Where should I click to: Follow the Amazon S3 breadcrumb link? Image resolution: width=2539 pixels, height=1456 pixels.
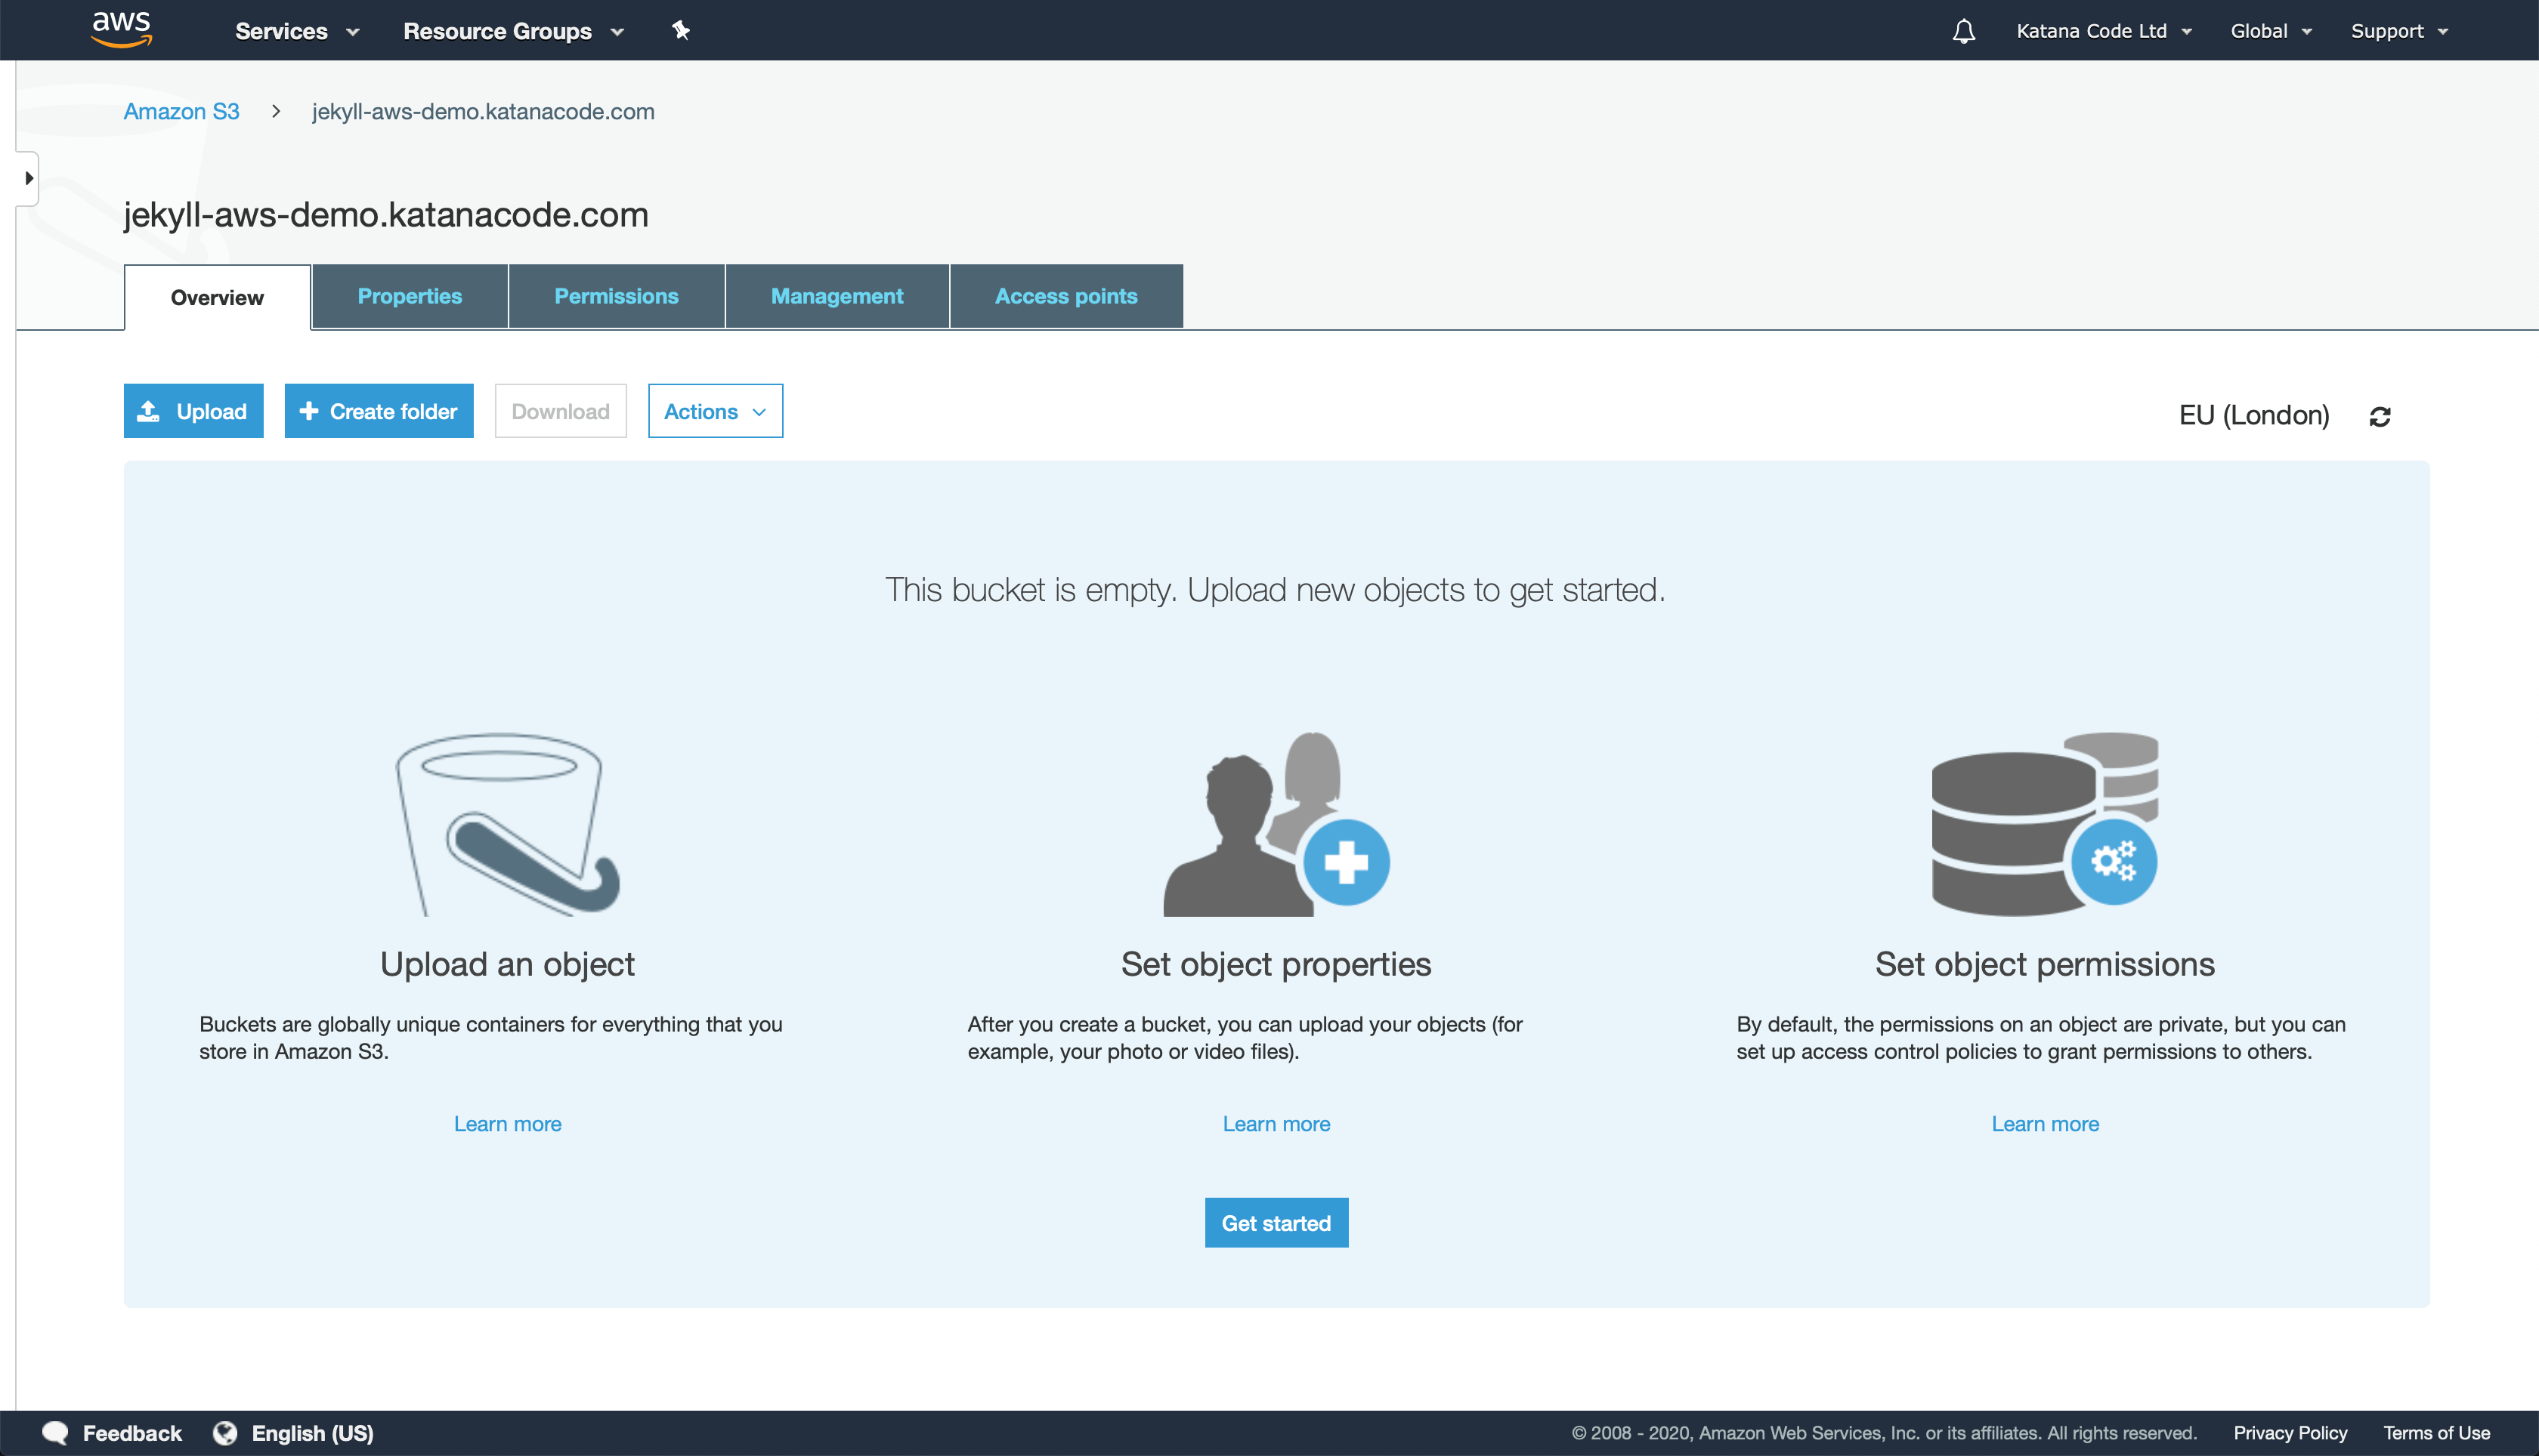[181, 111]
